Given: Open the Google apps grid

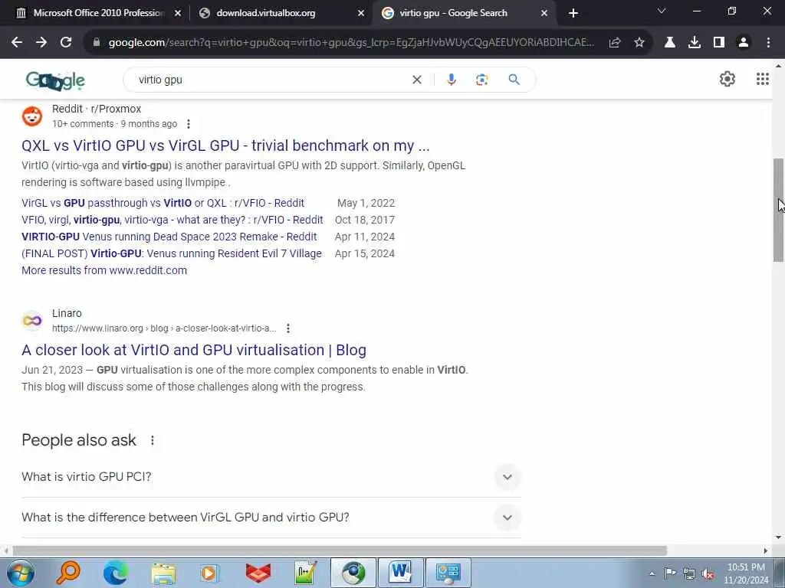Looking at the screenshot, I should pyautogui.click(x=763, y=79).
